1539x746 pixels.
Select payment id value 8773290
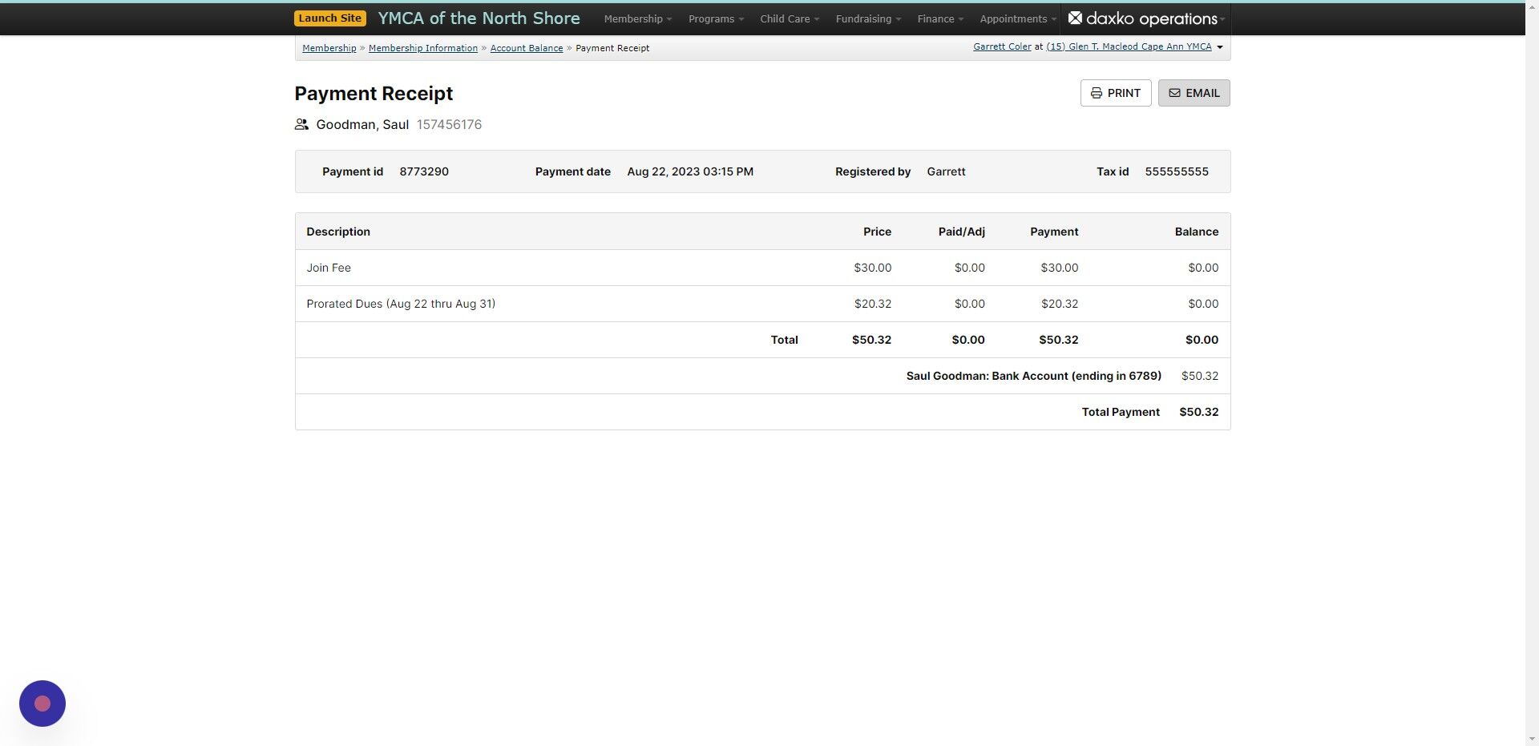click(424, 171)
